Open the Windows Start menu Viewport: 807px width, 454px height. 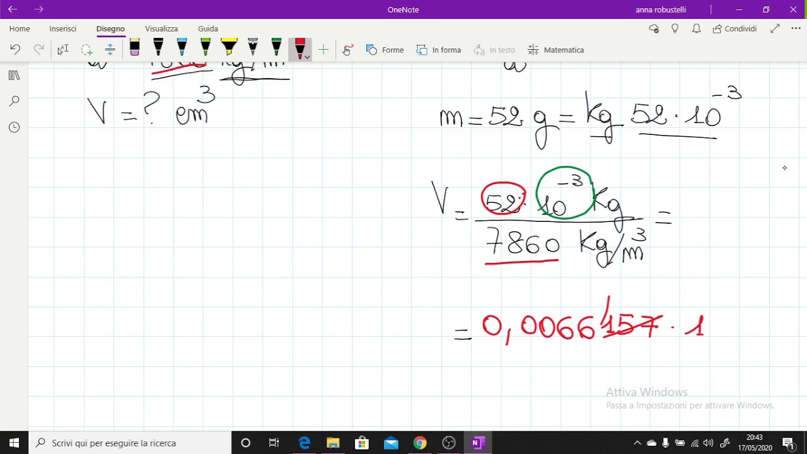pyautogui.click(x=15, y=443)
